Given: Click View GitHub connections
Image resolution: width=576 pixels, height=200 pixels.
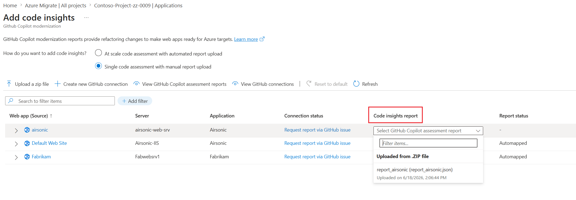Looking at the screenshot, I should click(x=263, y=84).
